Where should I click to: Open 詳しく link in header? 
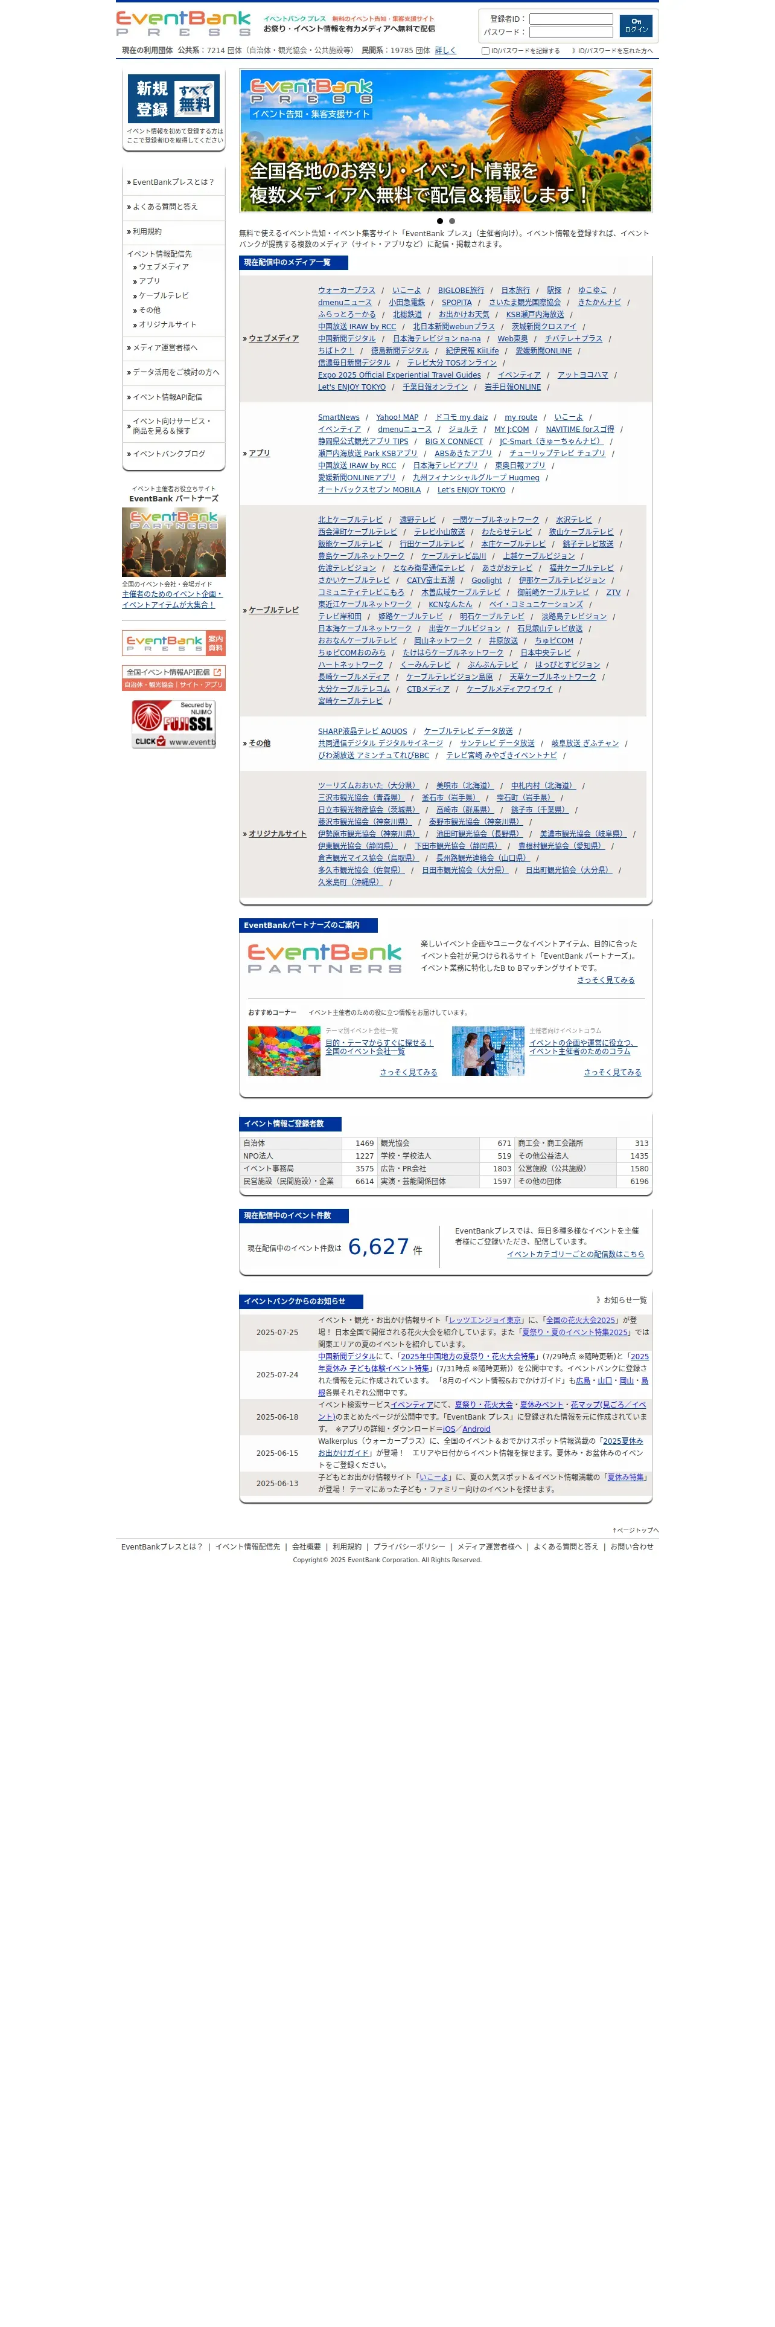click(445, 51)
